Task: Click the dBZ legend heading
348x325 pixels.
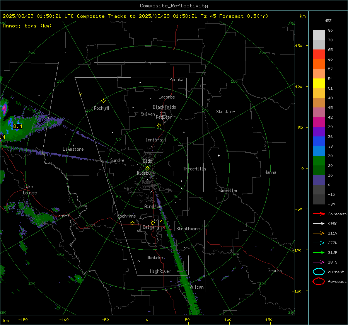Action: point(328,20)
